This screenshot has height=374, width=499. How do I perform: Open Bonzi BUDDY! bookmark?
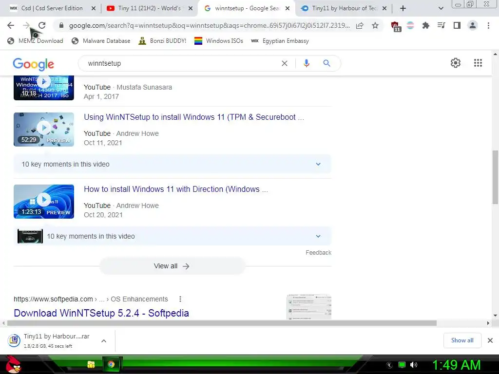point(162,41)
